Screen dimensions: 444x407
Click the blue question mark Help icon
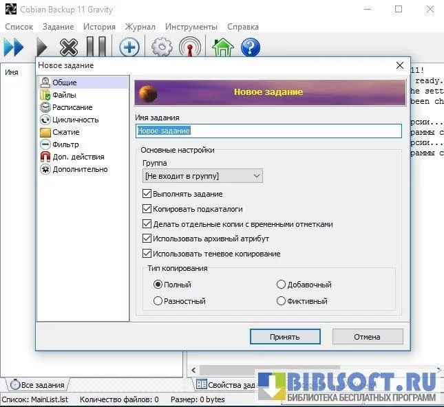(250, 47)
